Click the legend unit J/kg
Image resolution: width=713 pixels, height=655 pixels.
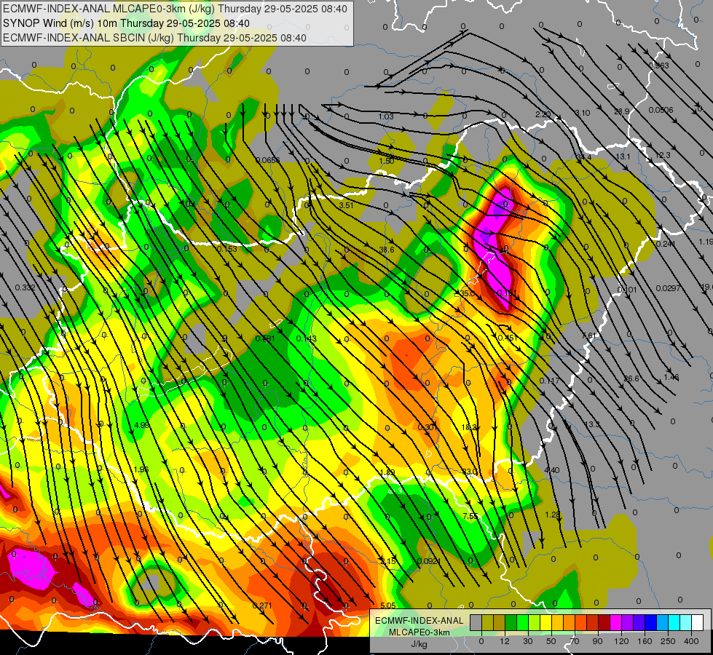[419, 644]
